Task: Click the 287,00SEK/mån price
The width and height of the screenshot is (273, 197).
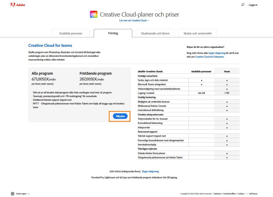Action: tap(92, 79)
